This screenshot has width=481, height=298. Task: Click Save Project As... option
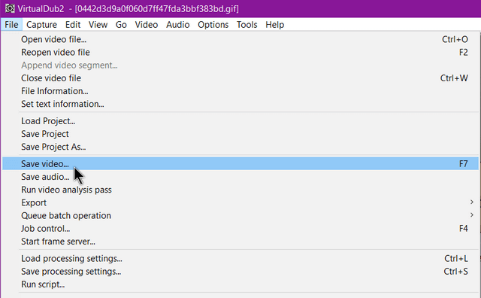240,147
